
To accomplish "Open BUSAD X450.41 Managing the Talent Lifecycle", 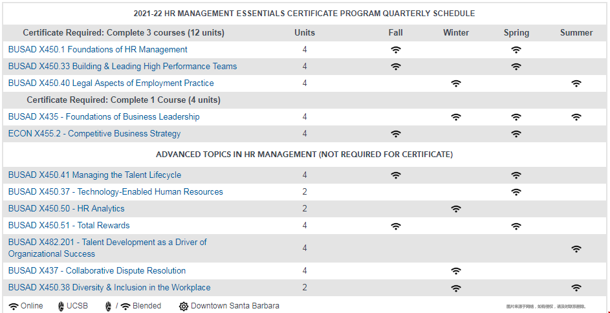I will pyautogui.click(x=94, y=175).
